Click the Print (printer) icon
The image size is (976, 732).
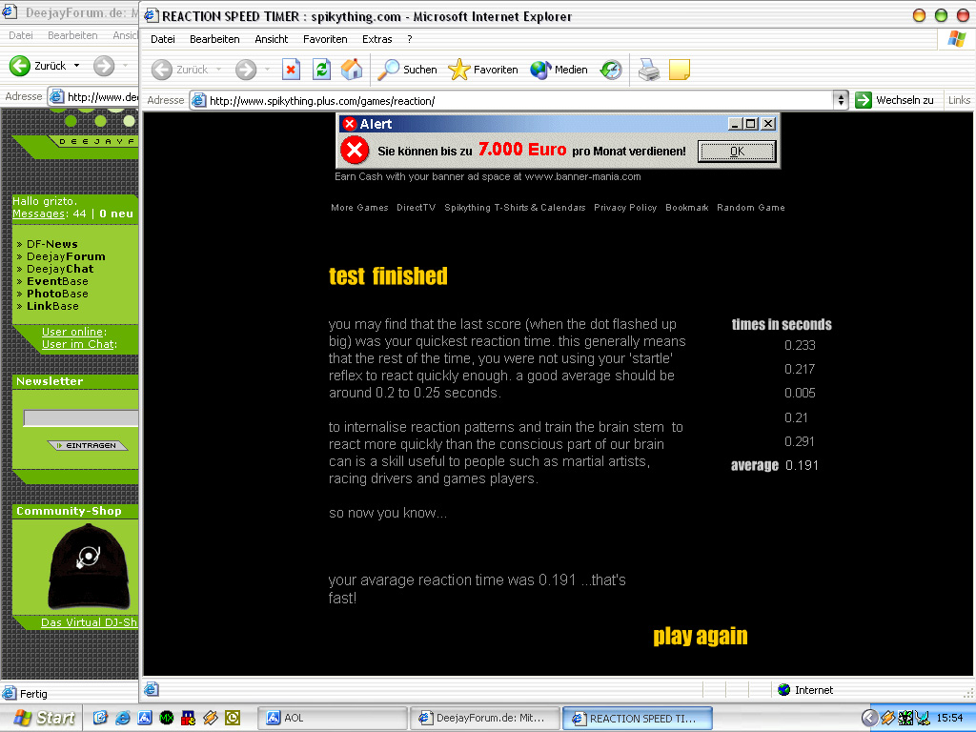[649, 70]
